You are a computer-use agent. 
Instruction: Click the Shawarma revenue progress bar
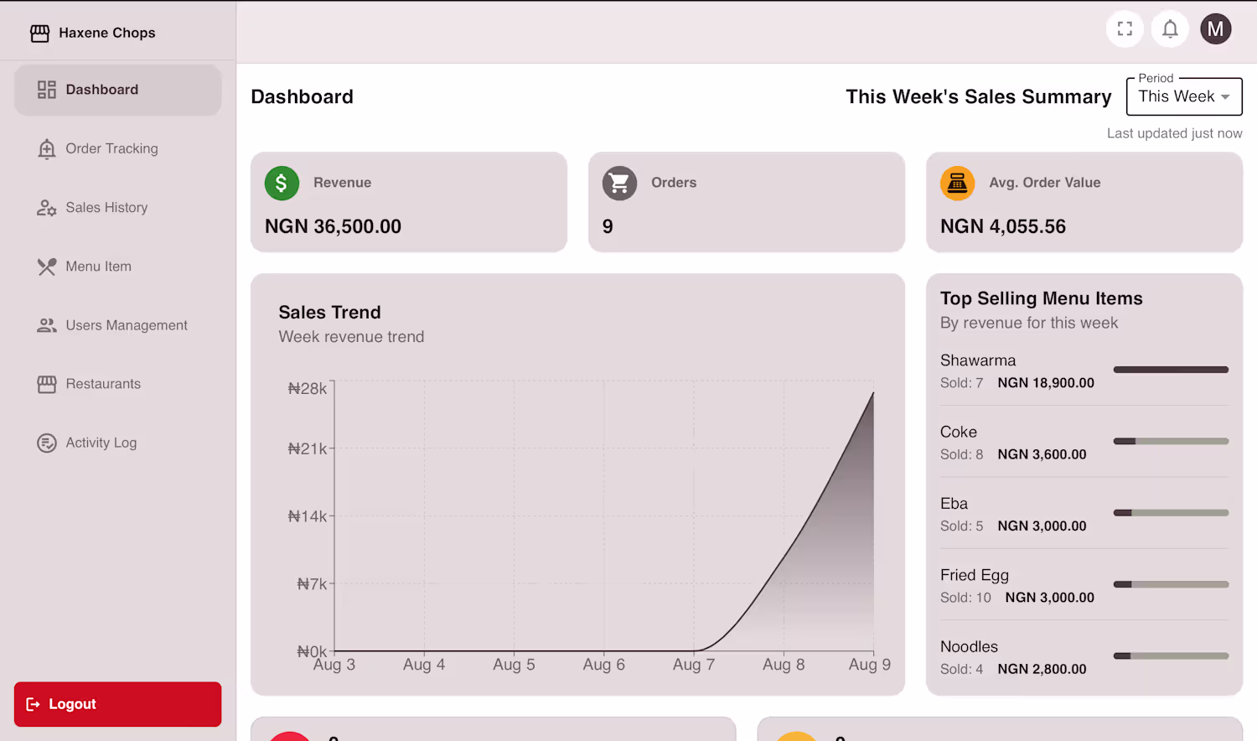[x=1171, y=370]
